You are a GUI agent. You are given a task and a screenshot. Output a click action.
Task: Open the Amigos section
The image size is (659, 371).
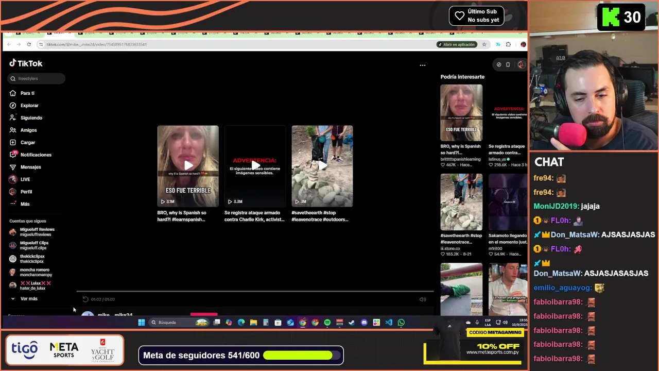coord(23,130)
